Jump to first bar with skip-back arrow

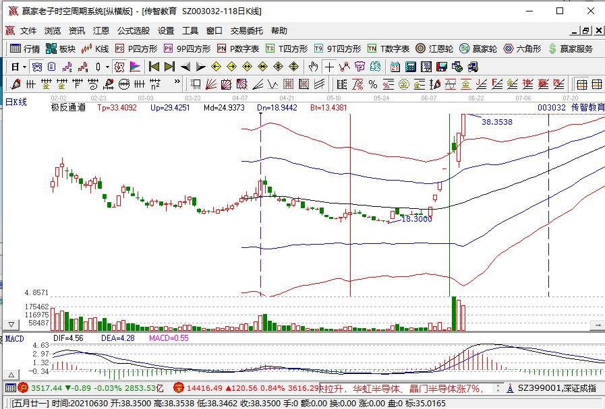(x=154, y=67)
